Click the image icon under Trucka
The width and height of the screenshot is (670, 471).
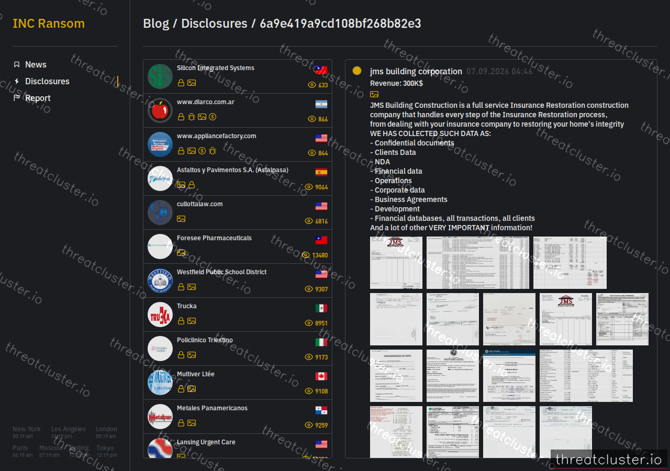click(192, 321)
